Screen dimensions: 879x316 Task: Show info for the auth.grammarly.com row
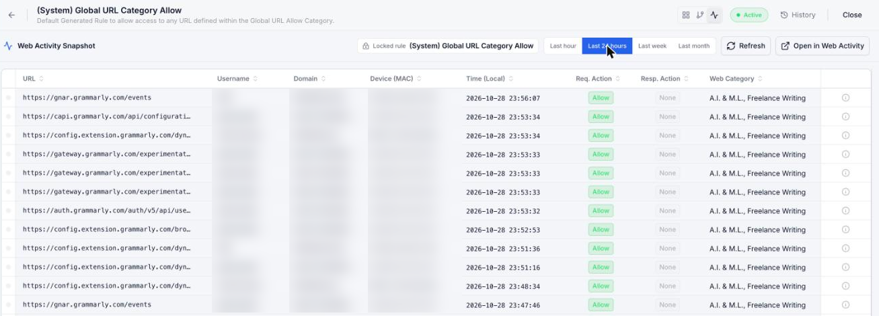(x=845, y=210)
